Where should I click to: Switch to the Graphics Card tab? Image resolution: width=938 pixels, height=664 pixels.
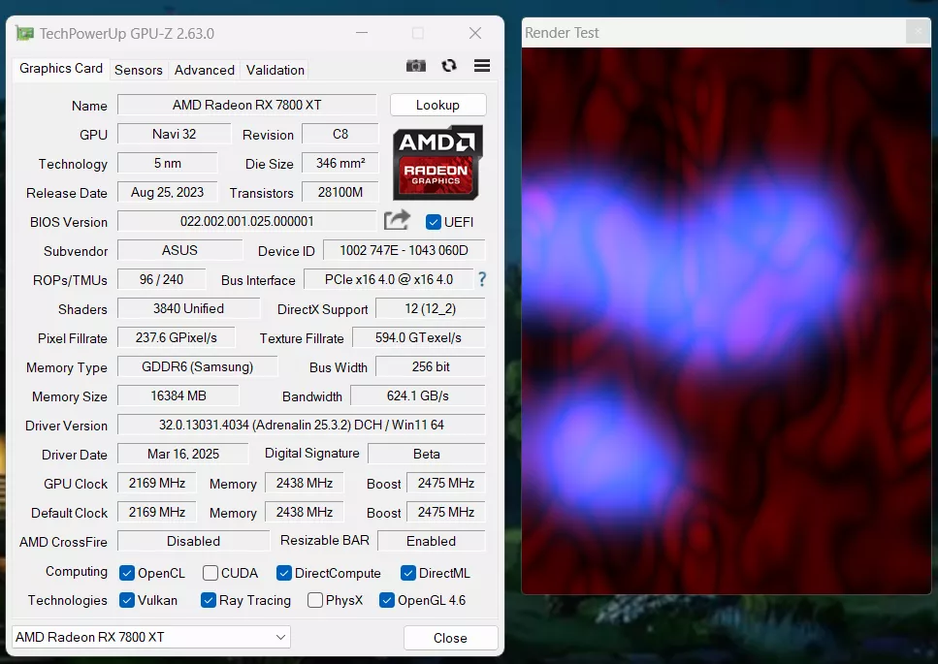[61, 69]
